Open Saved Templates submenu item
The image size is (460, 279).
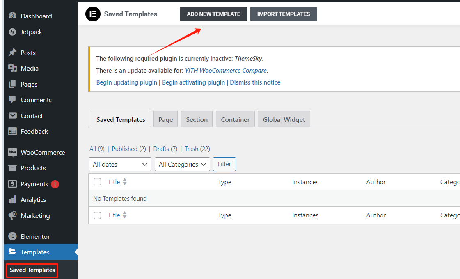[32, 270]
